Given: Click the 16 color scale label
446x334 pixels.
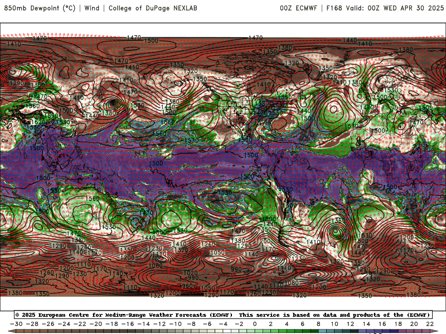Looking at the screenshot, I should 382,324.
